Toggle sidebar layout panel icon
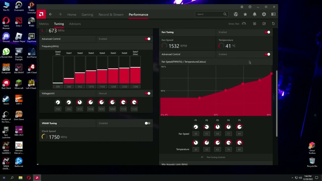 click(273, 14)
